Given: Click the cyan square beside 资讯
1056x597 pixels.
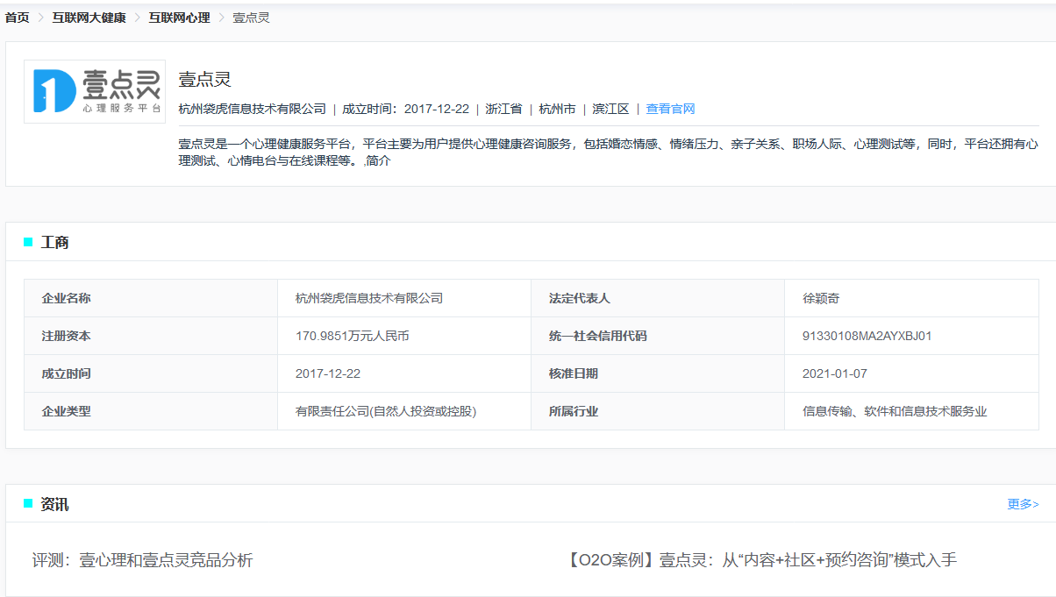Looking at the screenshot, I should pos(28,504).
